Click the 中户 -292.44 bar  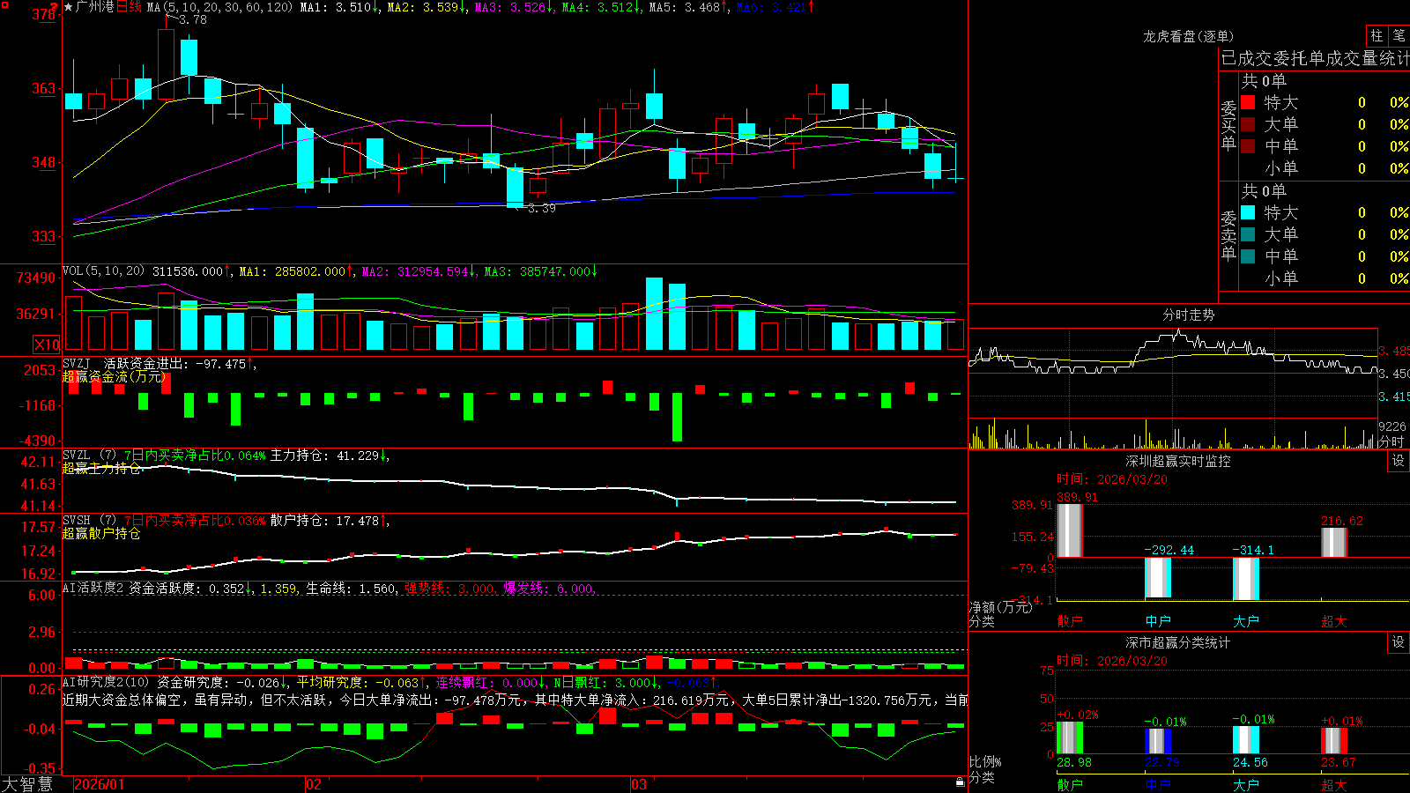pos(1157,578)
